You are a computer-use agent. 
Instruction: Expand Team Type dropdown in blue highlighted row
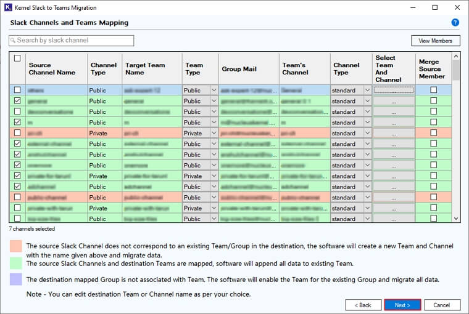click(x=214, y=90)
